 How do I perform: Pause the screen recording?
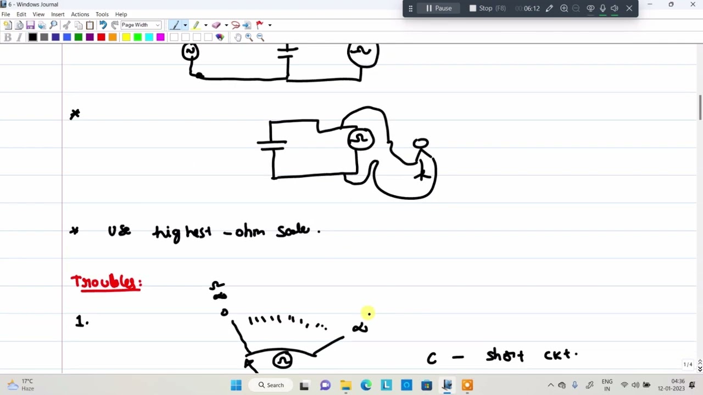pyautogui.click(x=439, y=8)
